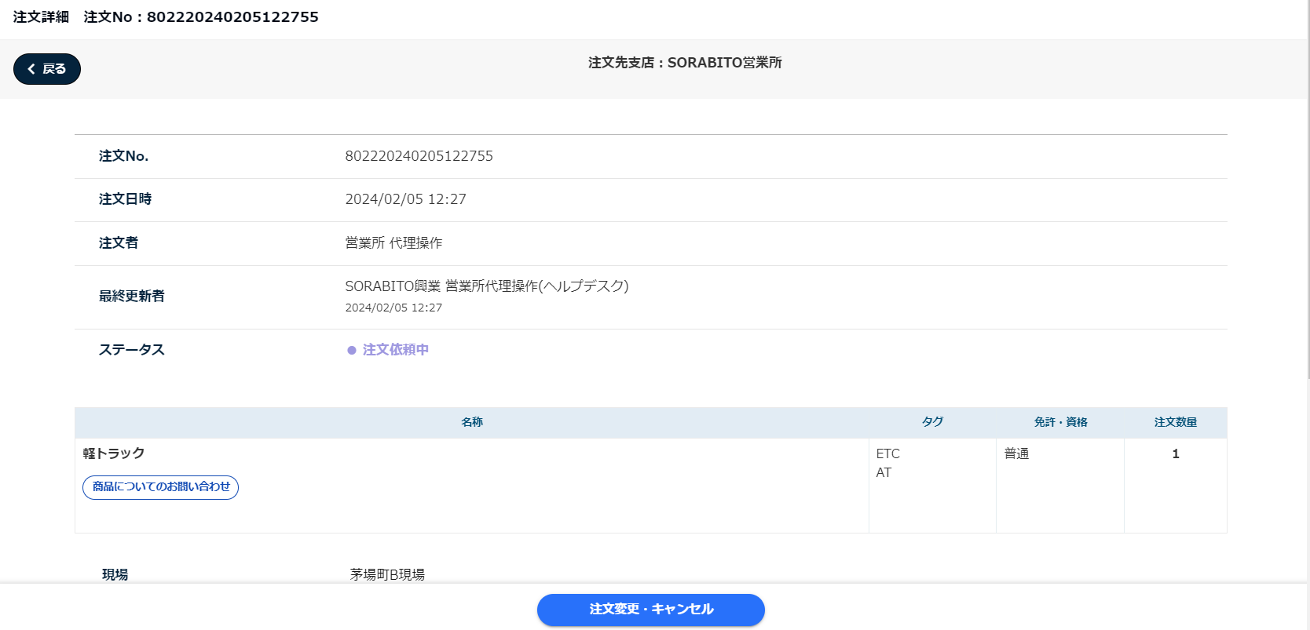
Task: Click the order date 2024/02/05 12:27
Action: (405, 199)
